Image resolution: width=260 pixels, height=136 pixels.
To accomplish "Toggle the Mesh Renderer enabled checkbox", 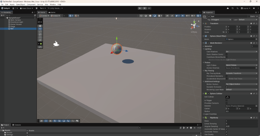I will (x=209, y=43).
